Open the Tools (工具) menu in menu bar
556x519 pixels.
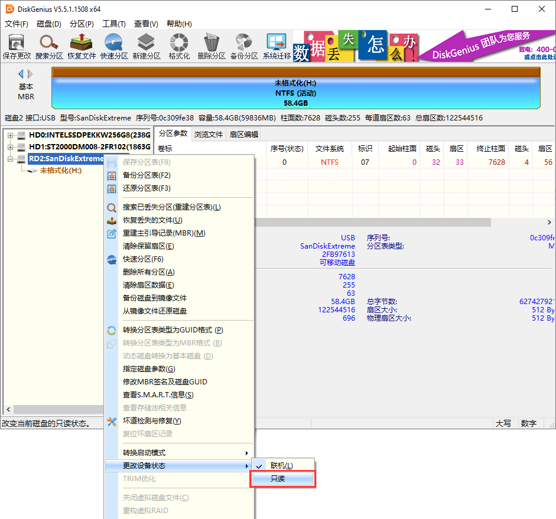coord(113,24)
